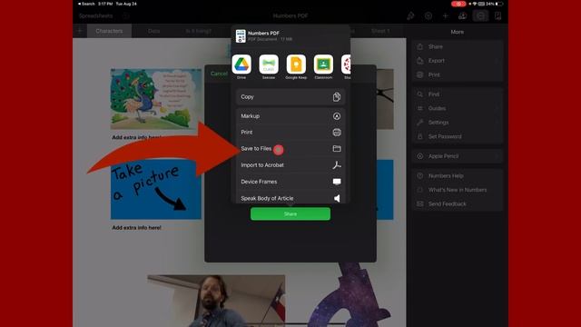The image size is (581, 327).
Task: Choose Speak Body of Article
Action: [290, 198]
